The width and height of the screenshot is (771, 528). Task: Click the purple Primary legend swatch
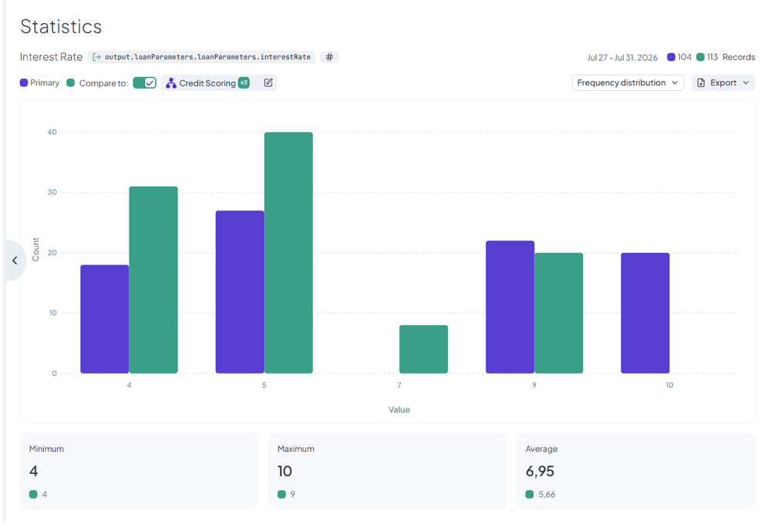[x=24, y=82]
